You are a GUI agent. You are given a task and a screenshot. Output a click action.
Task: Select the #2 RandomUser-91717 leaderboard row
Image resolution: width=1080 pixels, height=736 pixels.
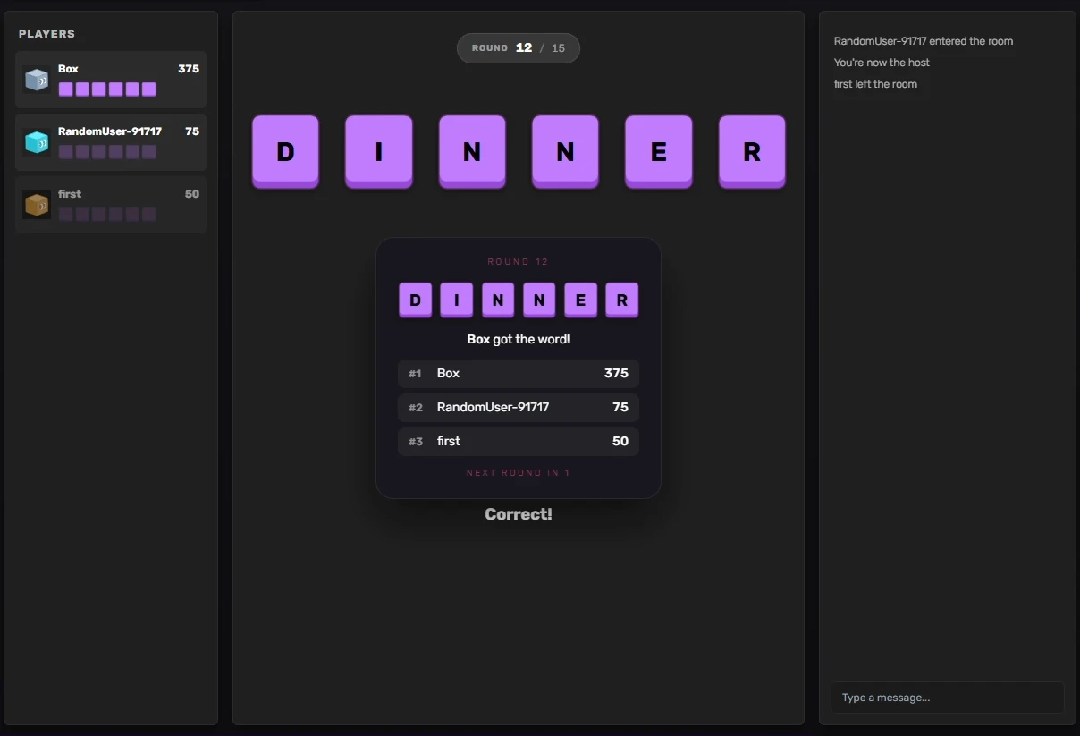(519, 408)
